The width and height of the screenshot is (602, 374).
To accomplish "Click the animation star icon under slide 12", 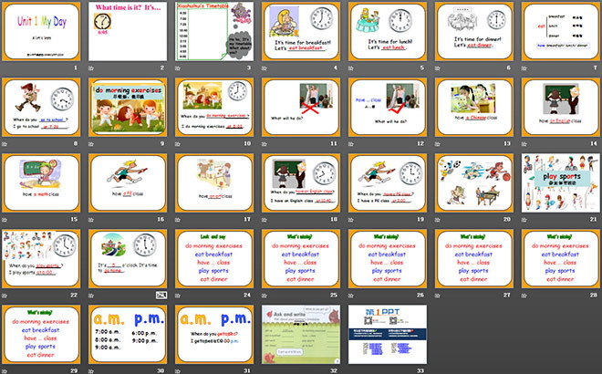I will click(351, 144).
